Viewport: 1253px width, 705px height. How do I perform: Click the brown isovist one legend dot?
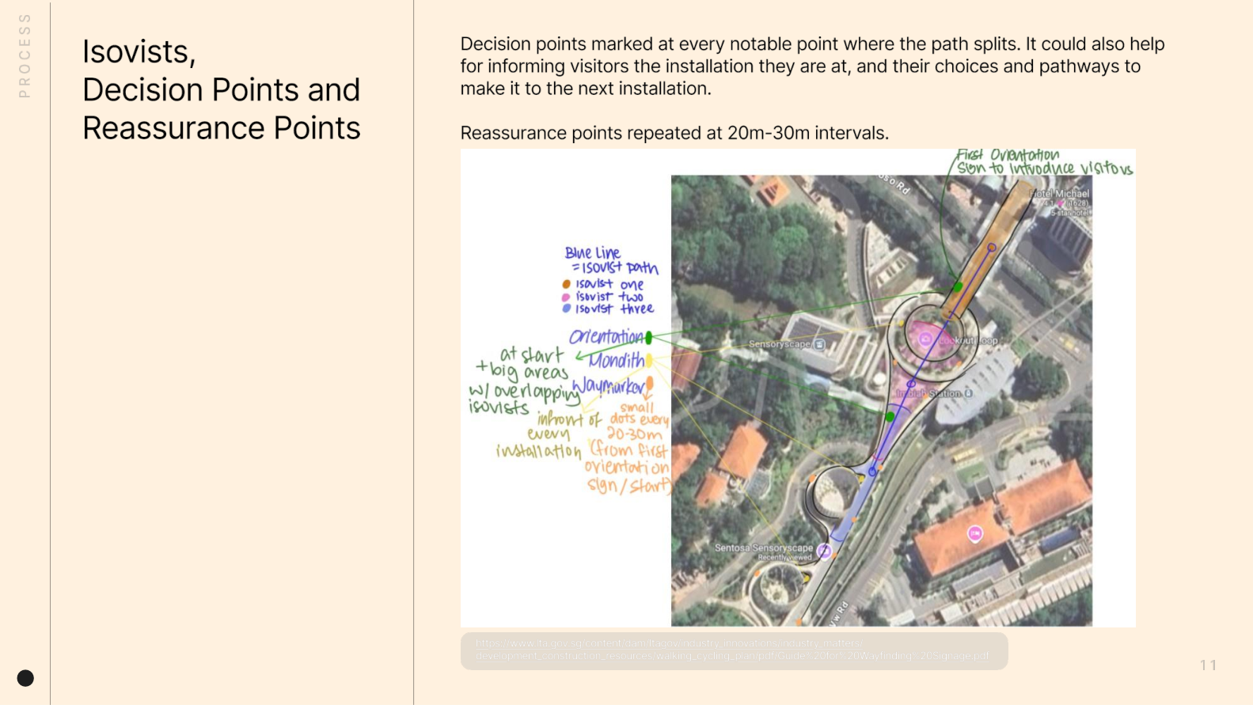566,284
